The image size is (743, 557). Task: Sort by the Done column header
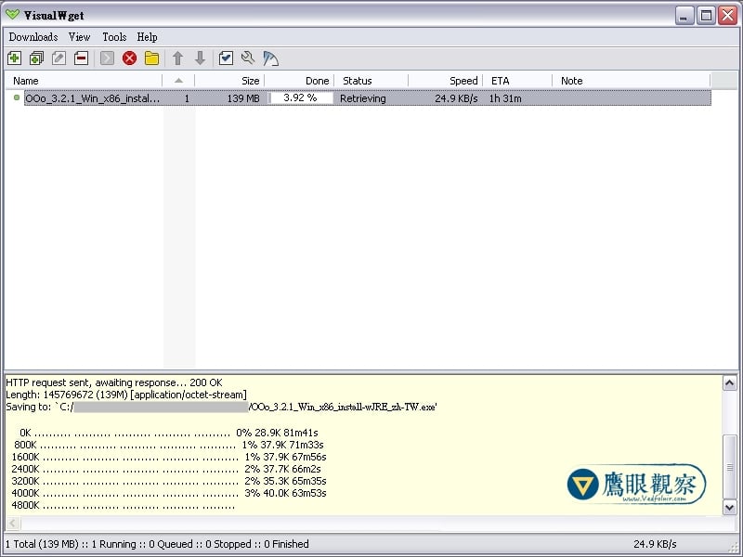(x=299, y=81)
